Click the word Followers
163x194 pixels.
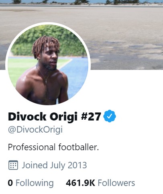coord(116,183)
